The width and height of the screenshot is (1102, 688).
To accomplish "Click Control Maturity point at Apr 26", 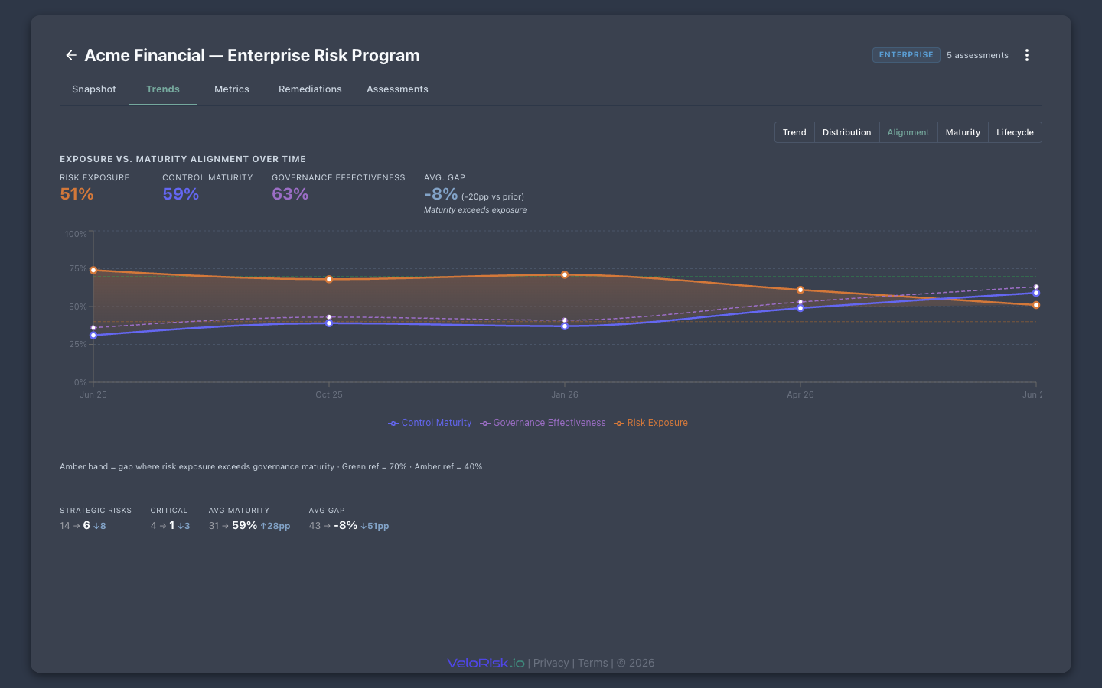I will point(800,308).
